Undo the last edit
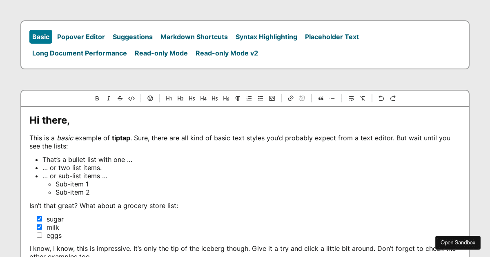 click(381, 98)
